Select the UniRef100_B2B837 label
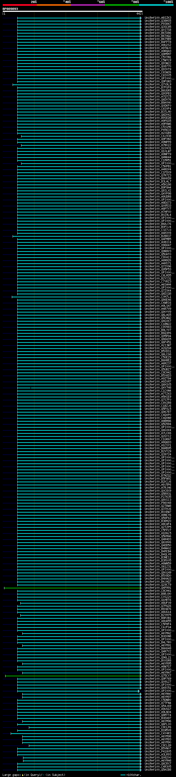This screenshot has height=777, width=176. [158, 236]
